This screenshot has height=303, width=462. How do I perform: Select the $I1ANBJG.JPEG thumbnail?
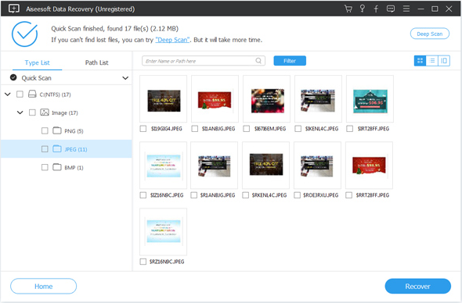coord(215,98)
